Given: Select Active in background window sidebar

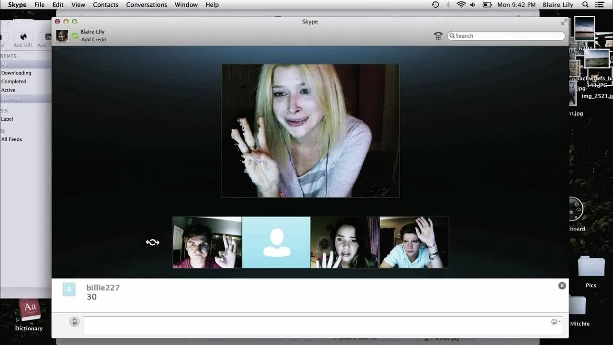Looking at the screenshot, I should click(8, 90).
